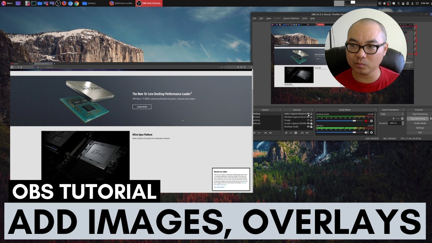Move scene down in the Scenes panel
432x243 pixels.
270,133
